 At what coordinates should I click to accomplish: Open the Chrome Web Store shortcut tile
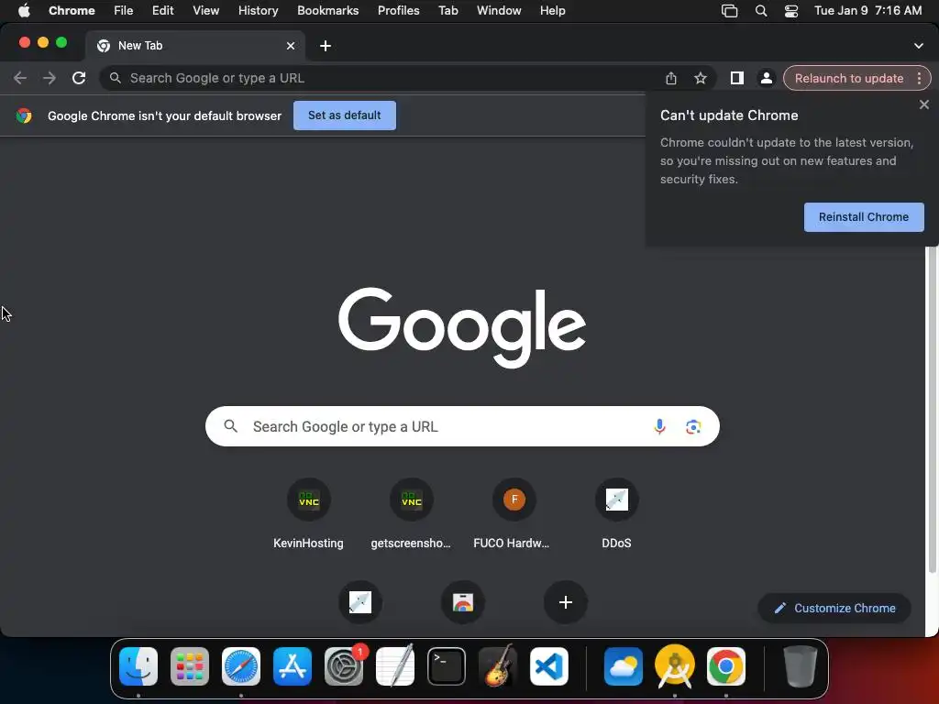pos(462,601)
